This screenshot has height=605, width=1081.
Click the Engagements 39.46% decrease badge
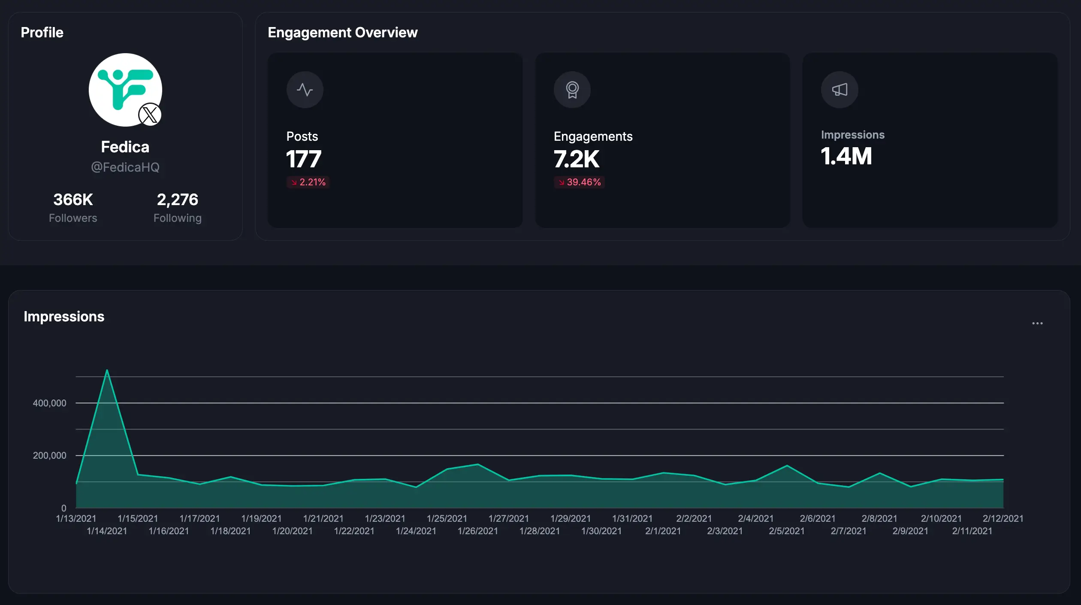(579, 182)
